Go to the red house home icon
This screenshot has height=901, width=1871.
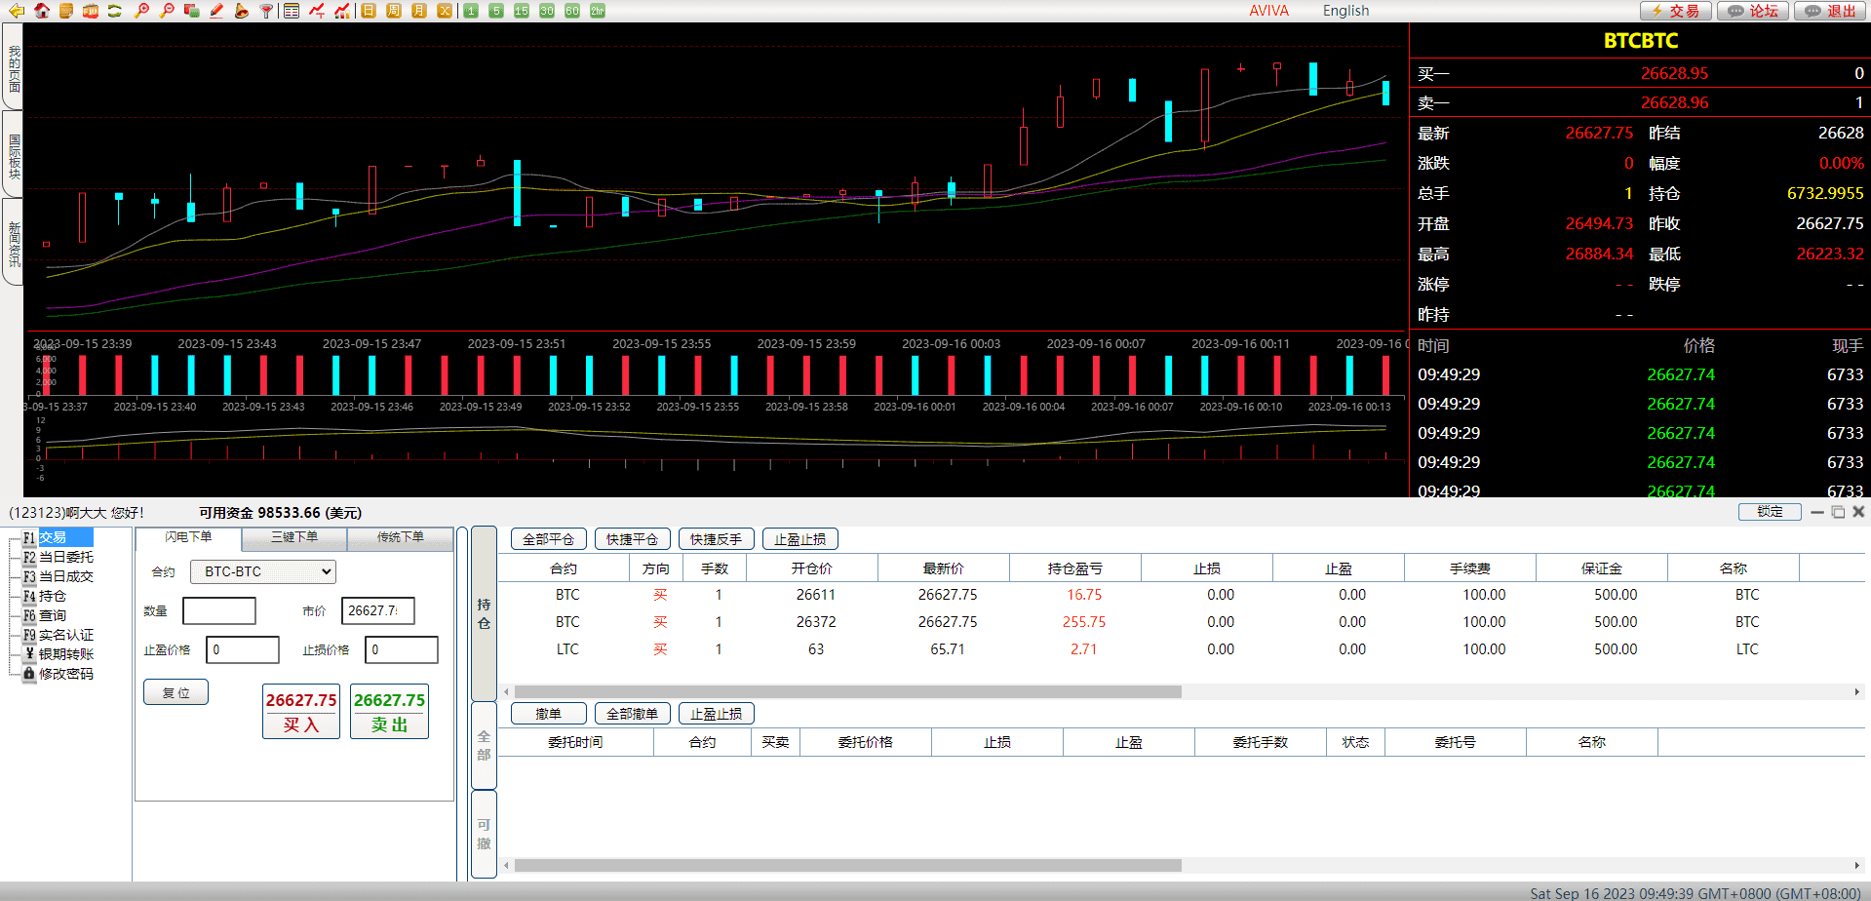(41, 11)
